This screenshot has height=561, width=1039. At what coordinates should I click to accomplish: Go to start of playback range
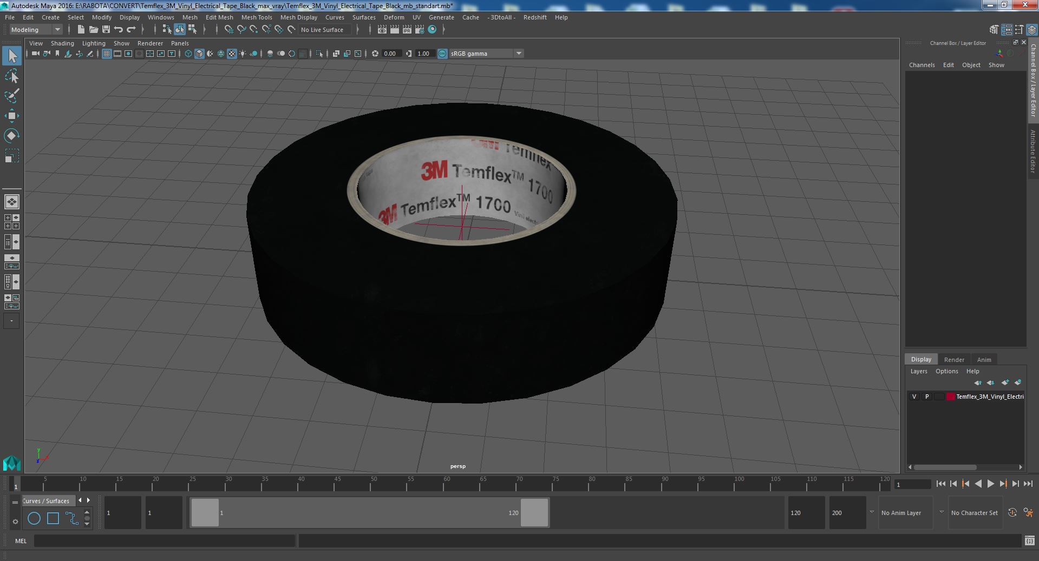click(940, 484)
